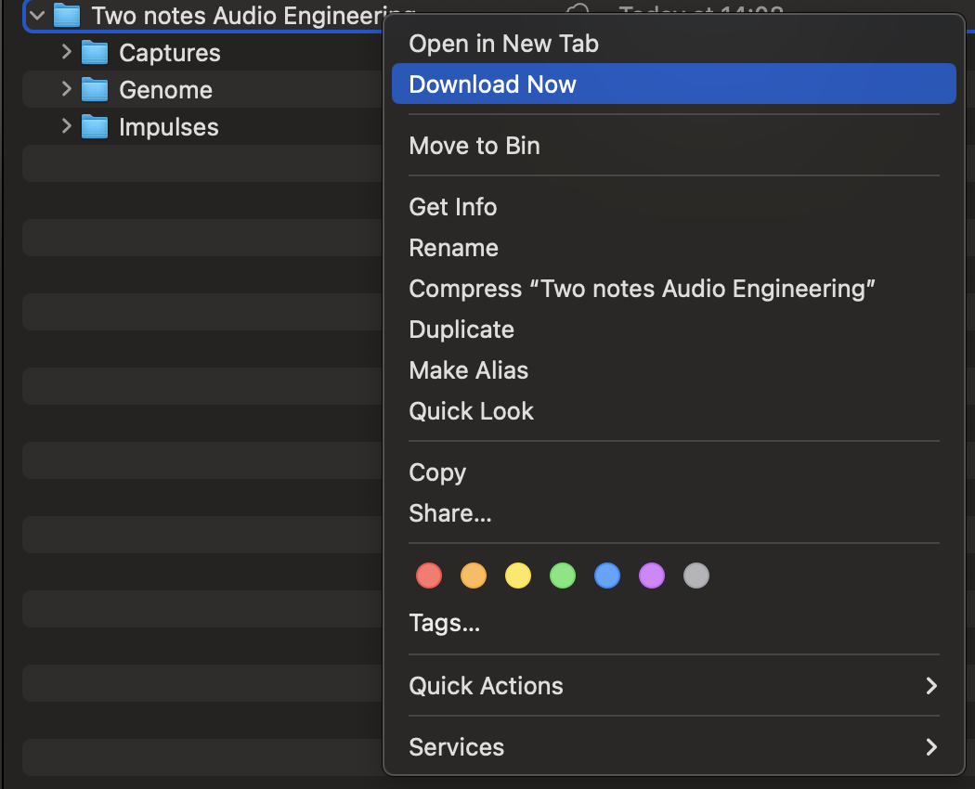This screenshot has height=789, width=975.
Task: Open the Quick Actions submenu
Action: [674, 685]
